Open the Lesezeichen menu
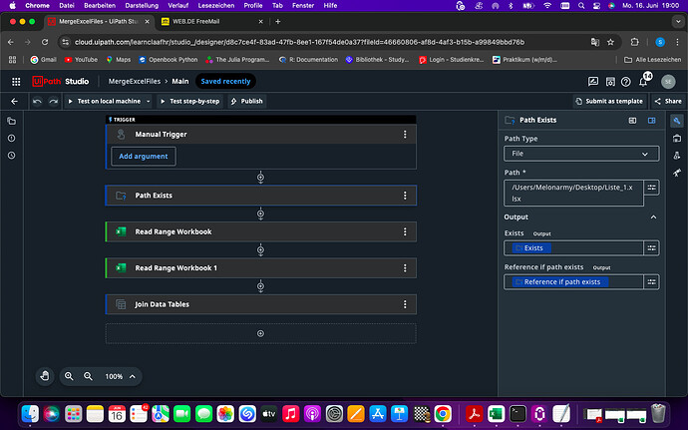Viewport: 688px width, 430px height. (216, 6)
